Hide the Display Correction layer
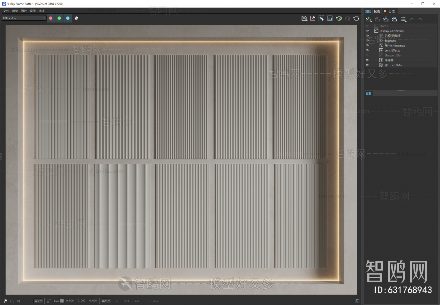The image size is (440, 305). [x=367, y=31]
